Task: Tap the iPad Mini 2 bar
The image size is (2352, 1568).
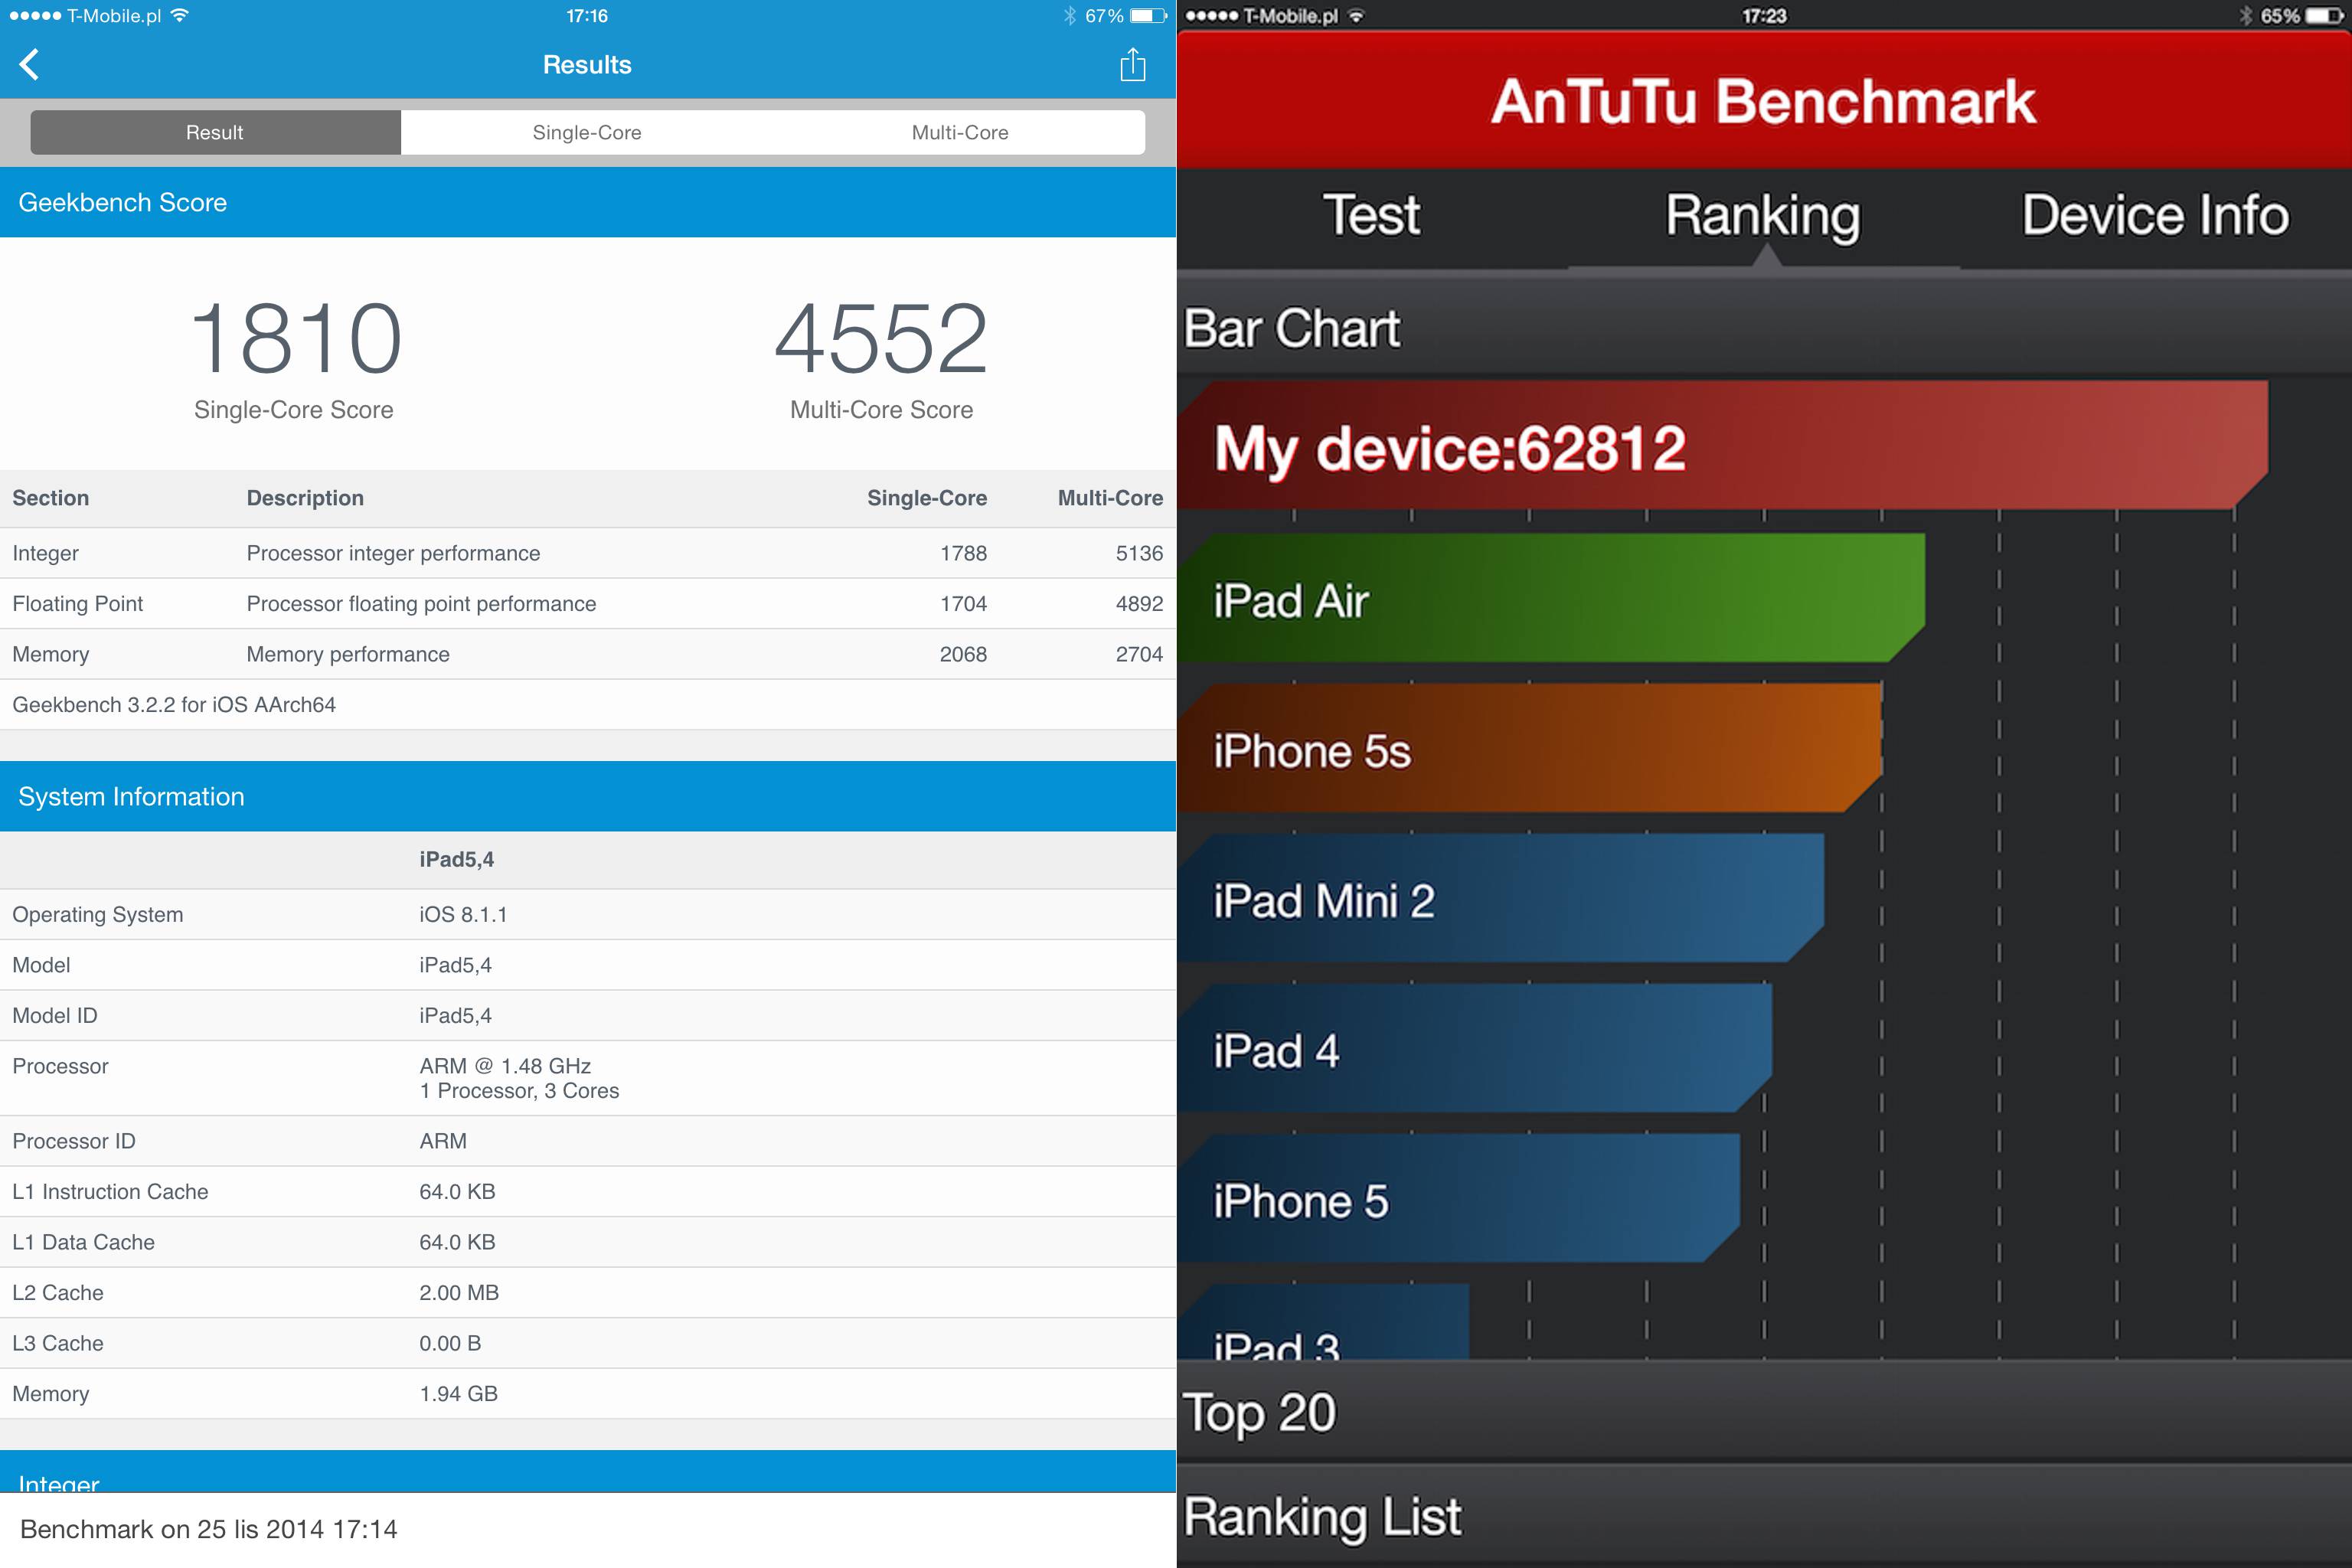Action: (x=1500, y=898)
